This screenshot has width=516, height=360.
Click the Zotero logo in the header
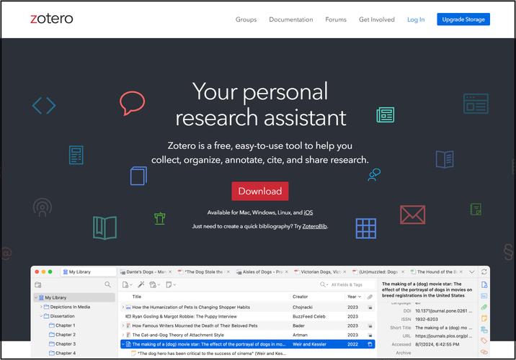point(52,19)
